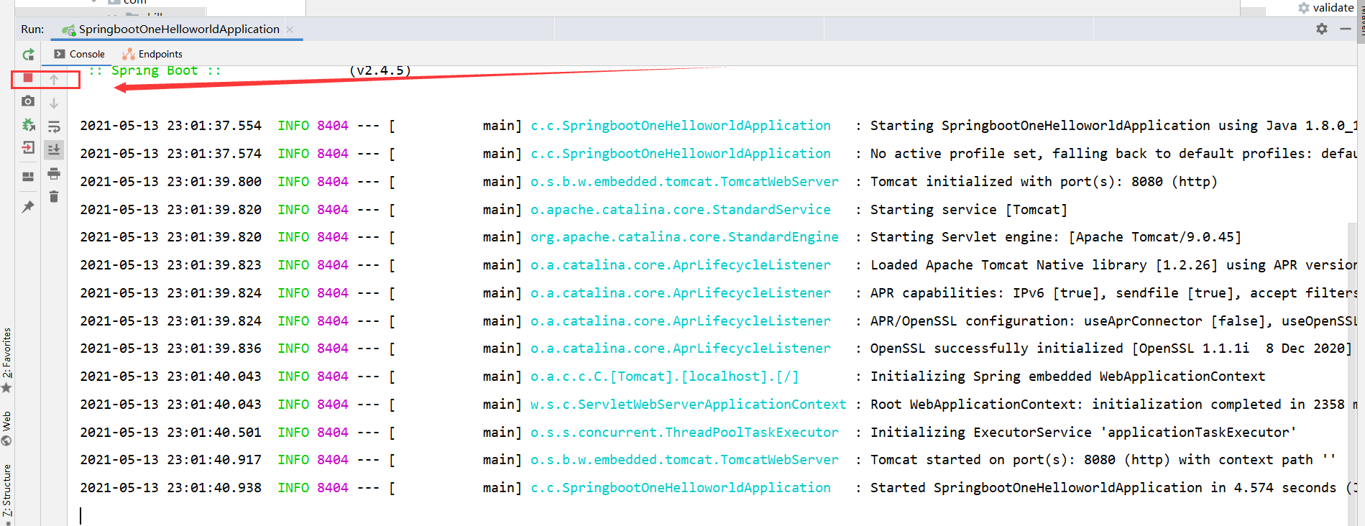1365x526 pixels.
Task: Click the 'Initializing Spring embedded WebApplicationContext' message
Action: pyautogui.click(x=1067, y=376)
